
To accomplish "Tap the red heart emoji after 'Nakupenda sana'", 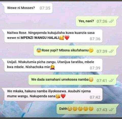I will click(63, 96).
